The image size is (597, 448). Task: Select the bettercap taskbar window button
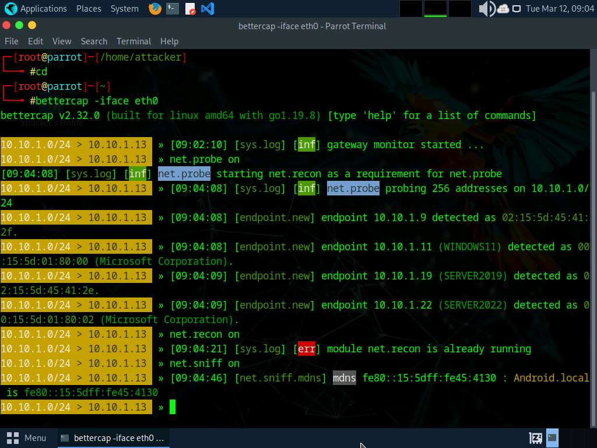[x=113, y=437]
